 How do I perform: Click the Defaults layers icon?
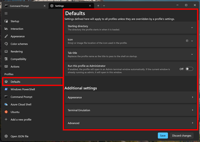6,82
